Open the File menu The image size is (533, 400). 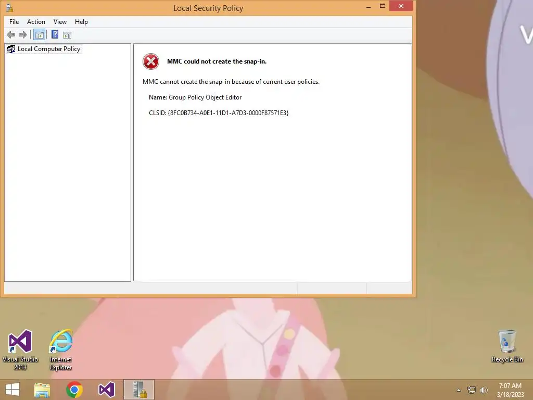pyautogui.click(x=14, y=22)
